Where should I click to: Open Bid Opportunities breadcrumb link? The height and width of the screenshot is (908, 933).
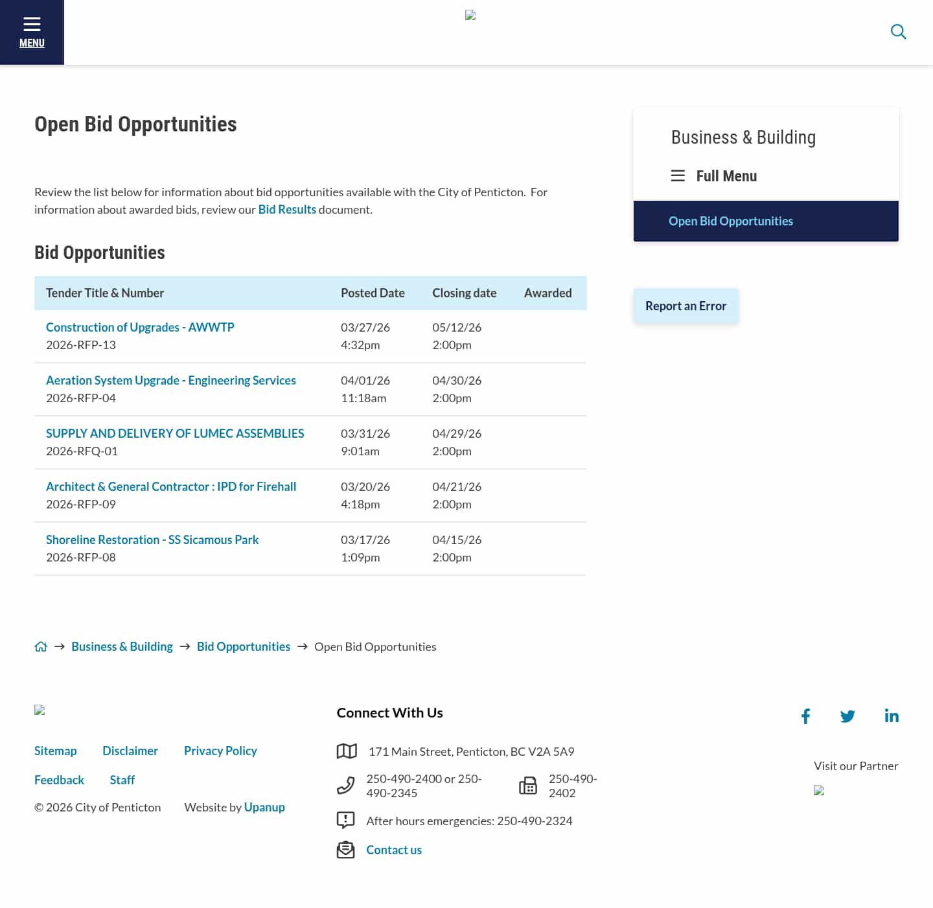244,646
